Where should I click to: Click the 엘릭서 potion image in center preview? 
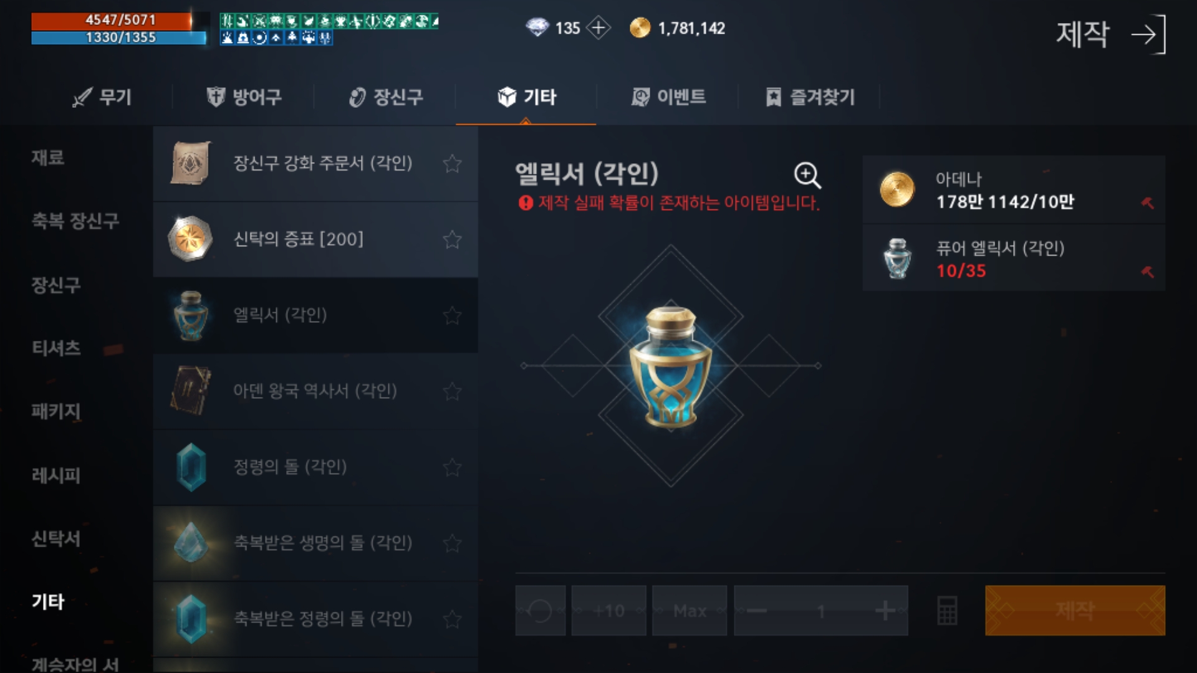(x=671, y=366)
